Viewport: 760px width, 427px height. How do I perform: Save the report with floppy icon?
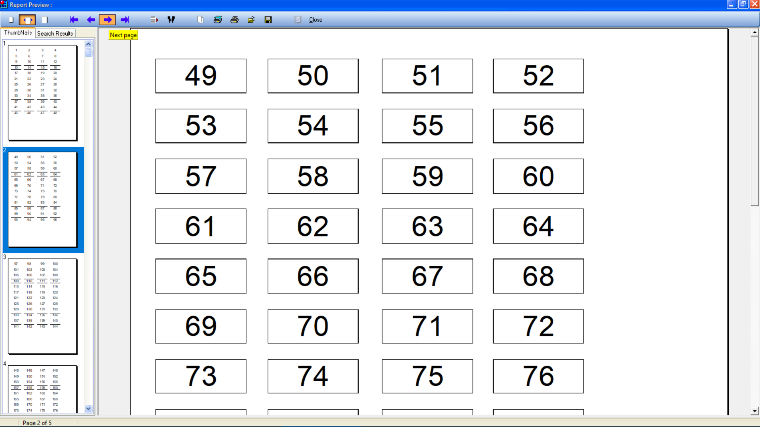pos(268,20)
